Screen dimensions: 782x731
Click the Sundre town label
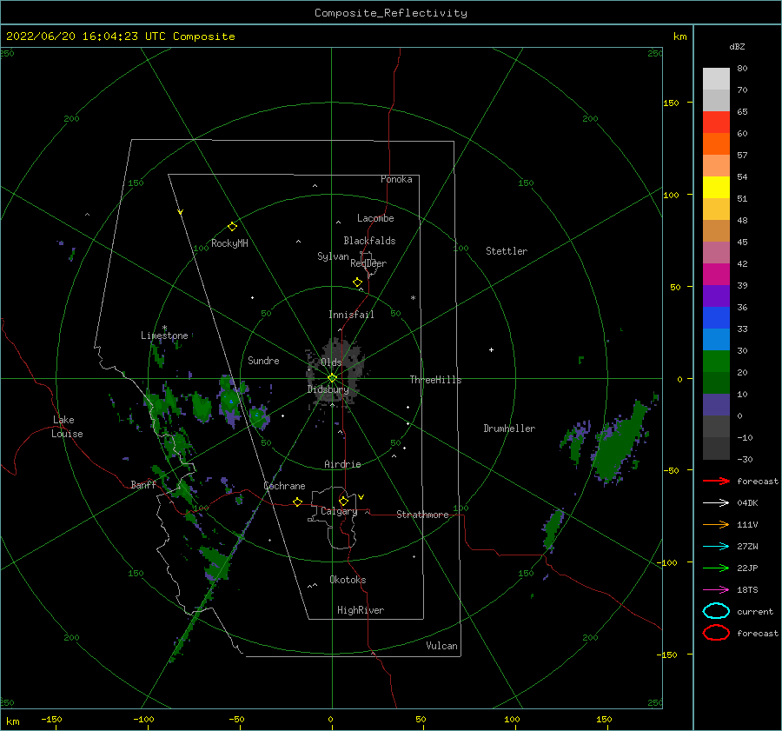[x=263, y=361]
